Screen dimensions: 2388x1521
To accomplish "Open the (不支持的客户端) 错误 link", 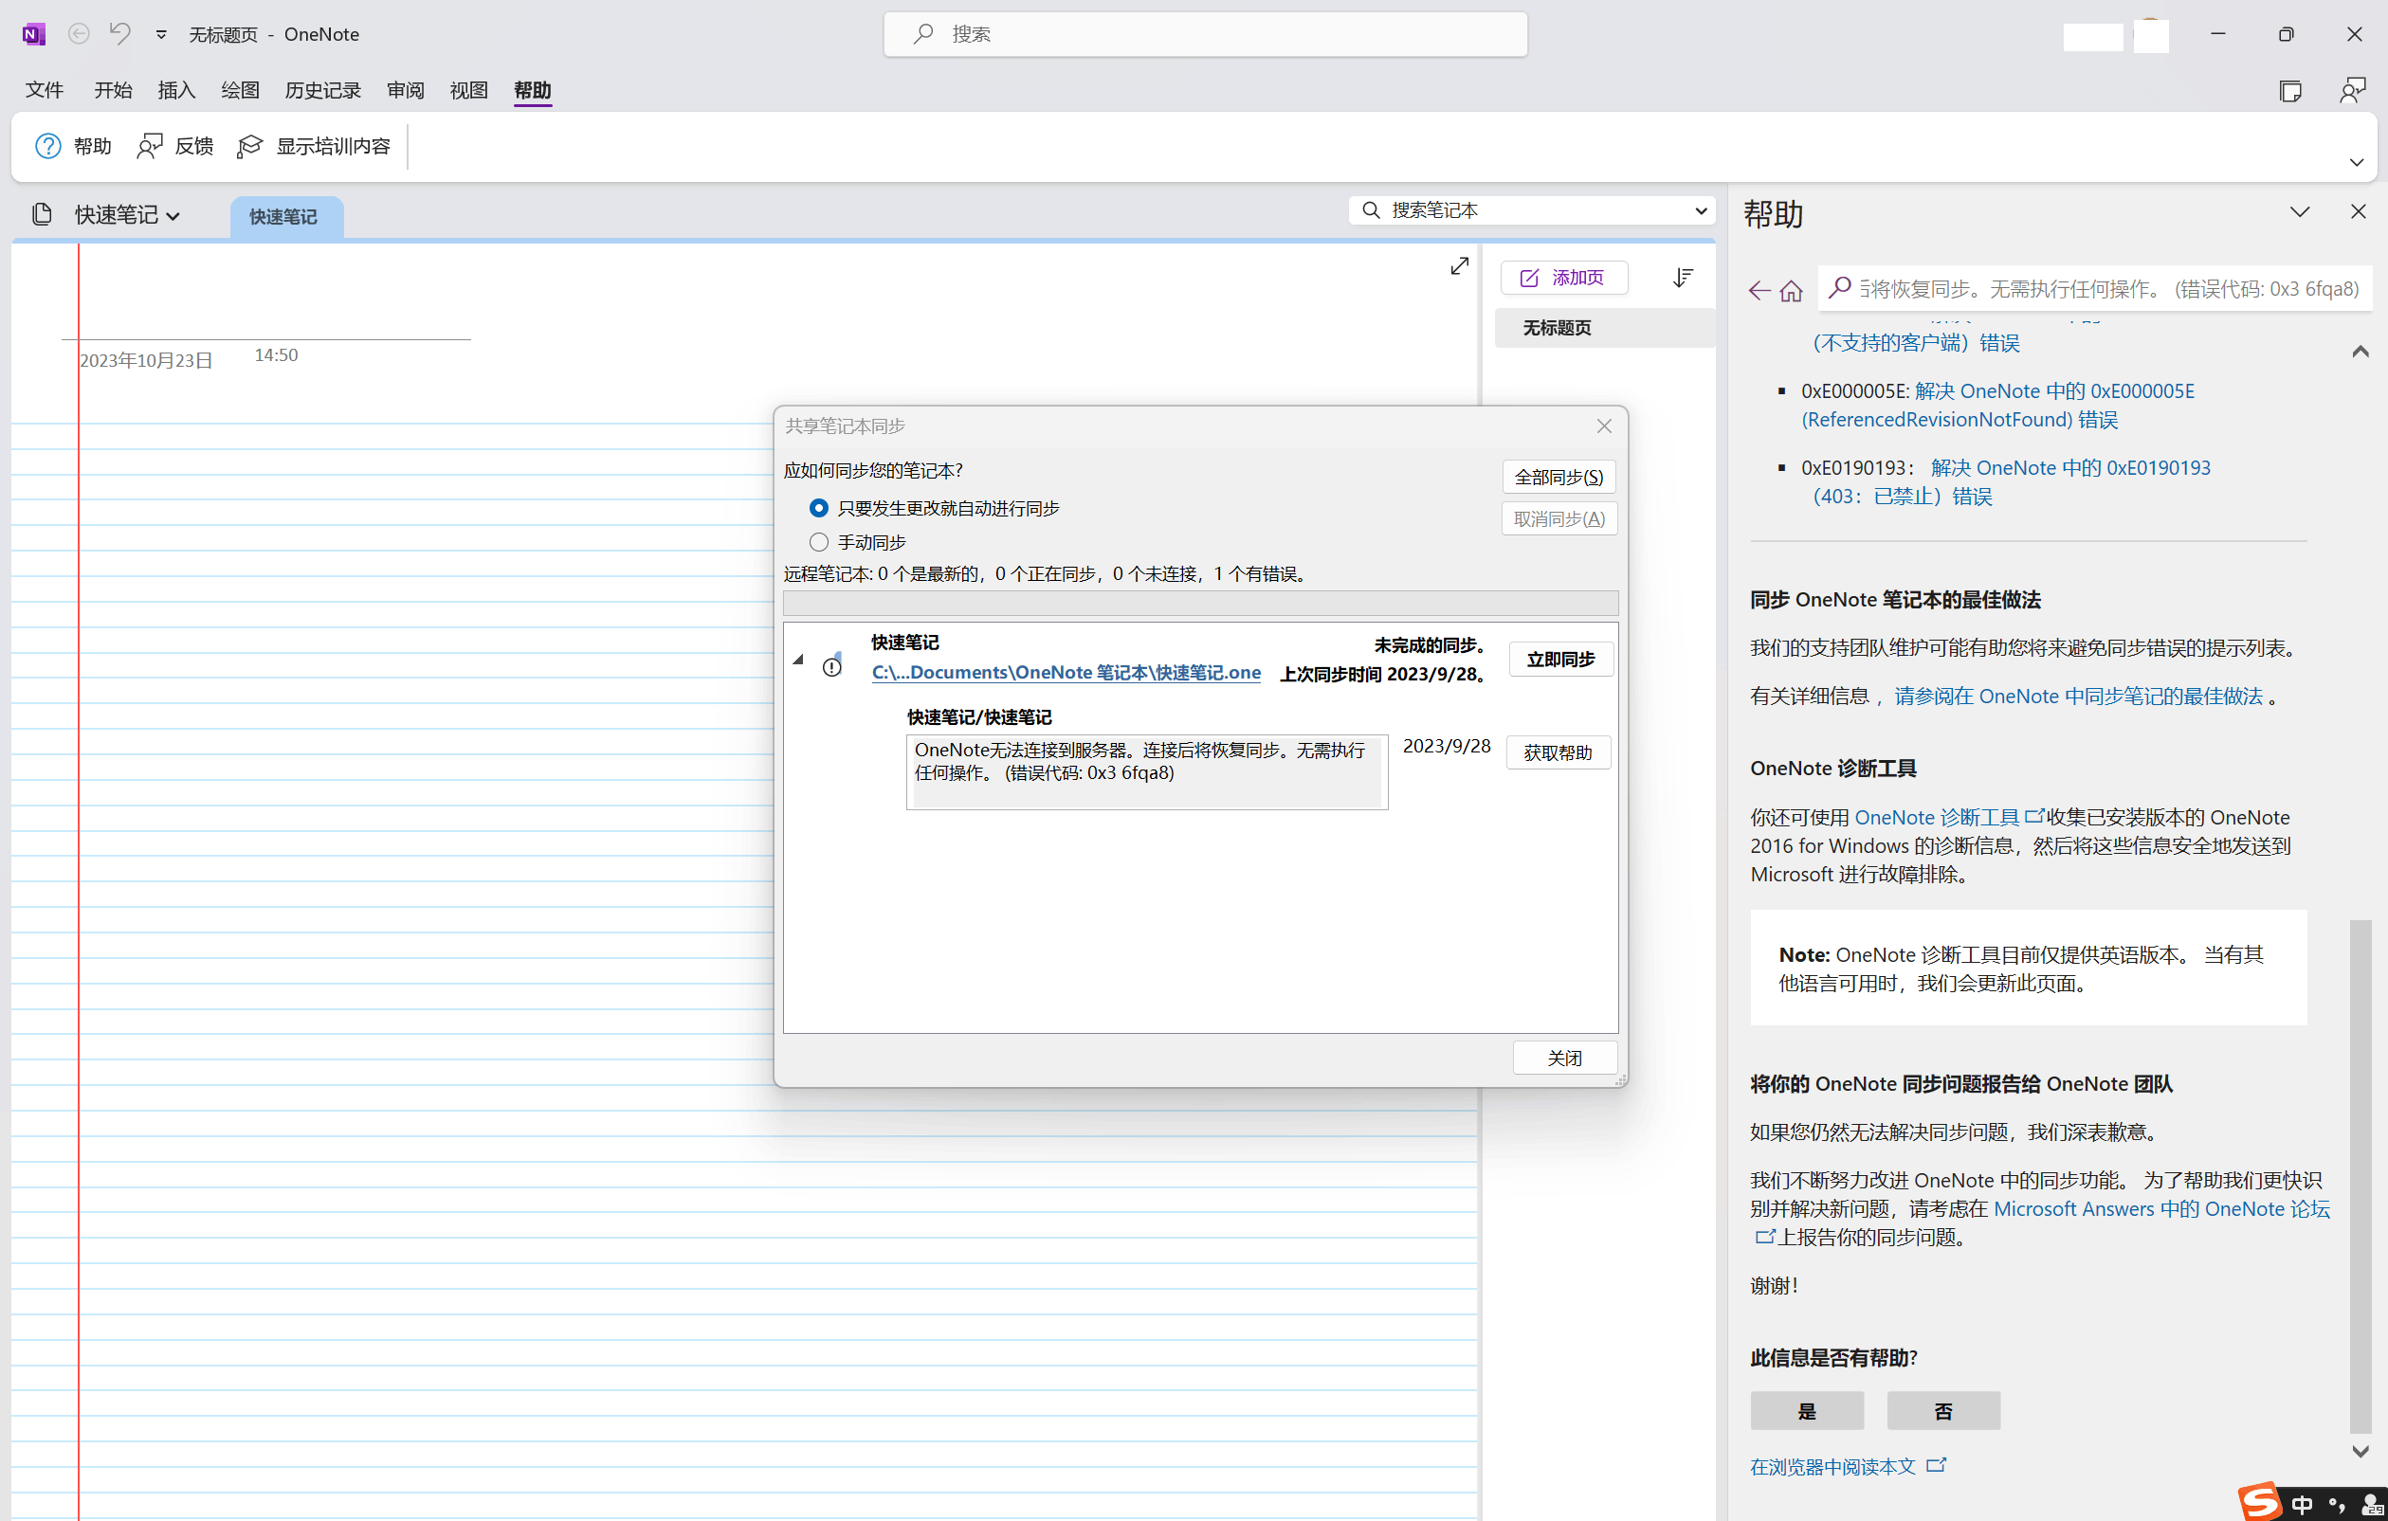I will pyautogui.click(x=1916, y=343).
